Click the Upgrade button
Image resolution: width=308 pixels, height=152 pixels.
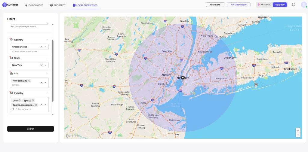(280, 5)
